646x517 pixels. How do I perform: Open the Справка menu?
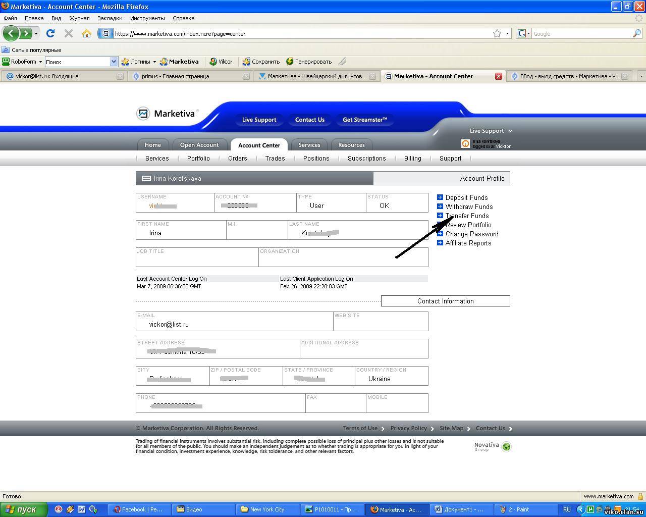[184, 18]
